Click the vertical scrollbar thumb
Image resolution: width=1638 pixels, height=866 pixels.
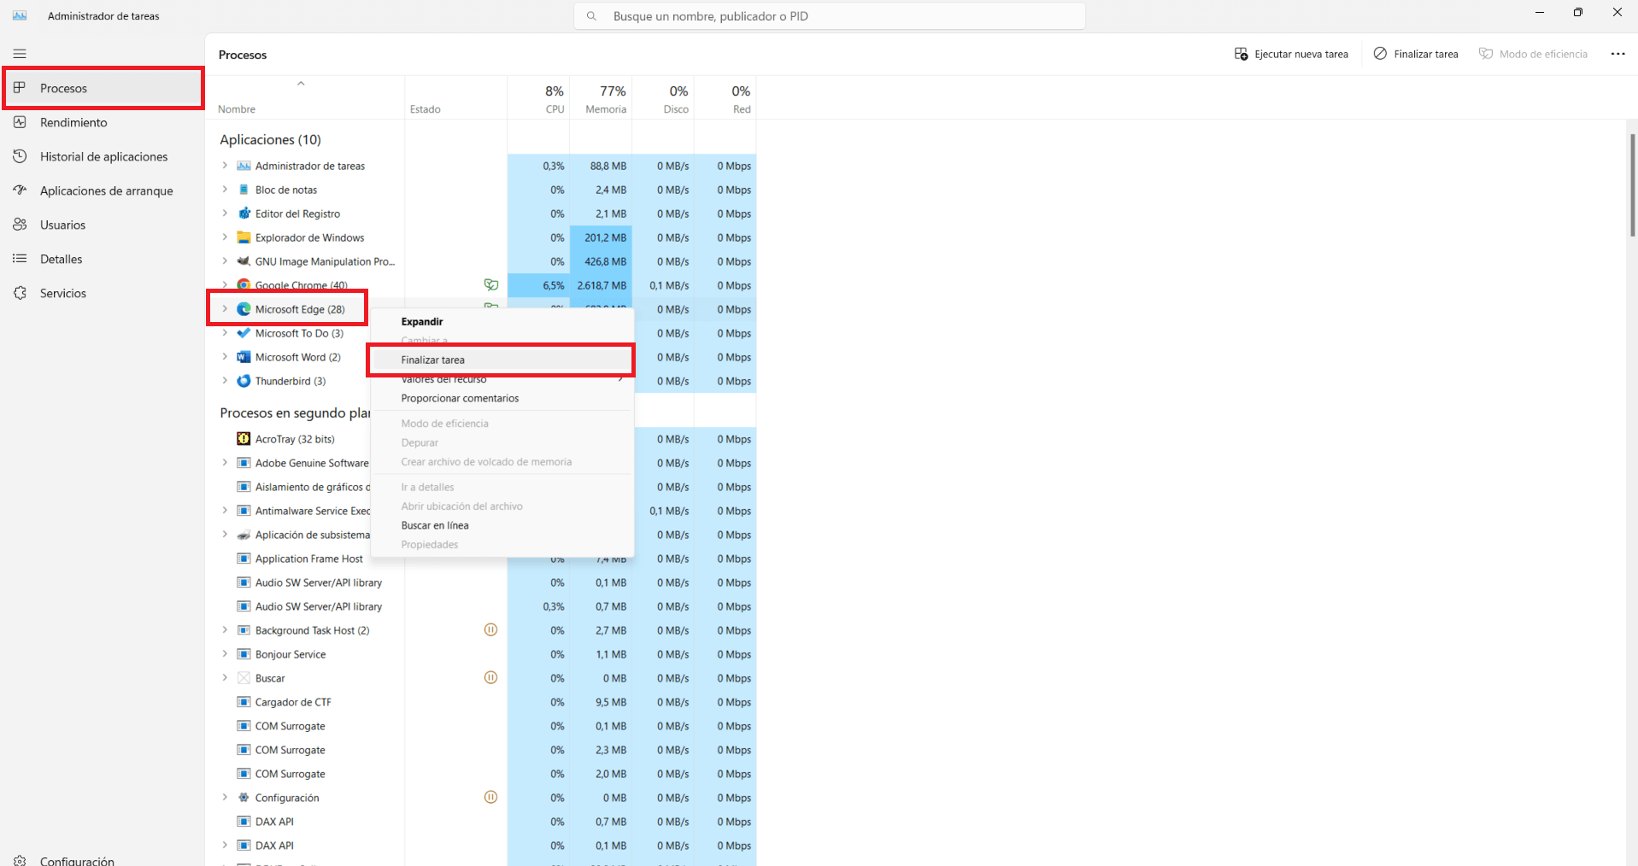coord(1632,184)
